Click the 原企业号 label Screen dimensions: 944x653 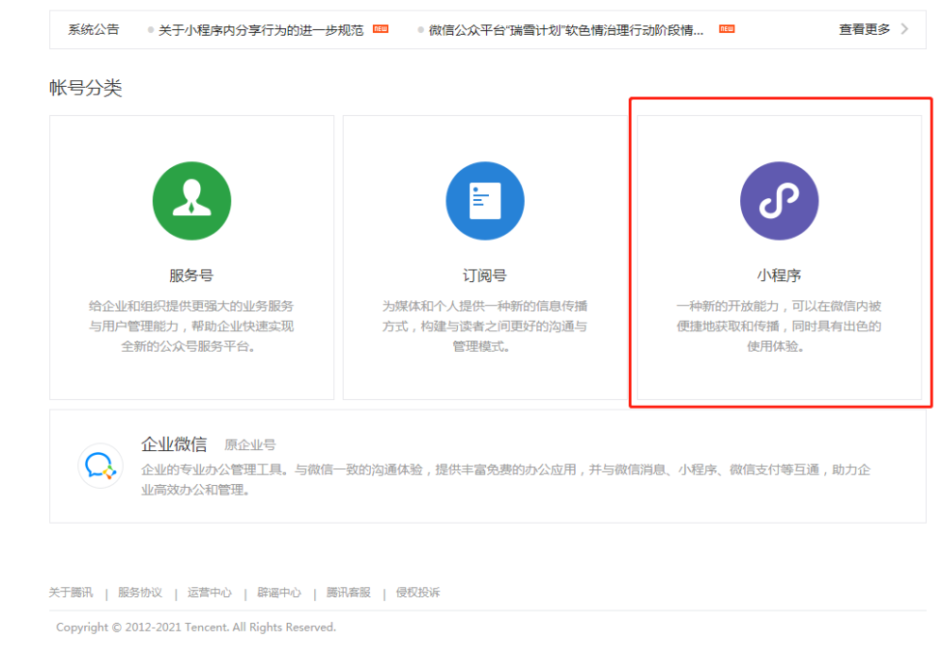[x=250, y=445]
